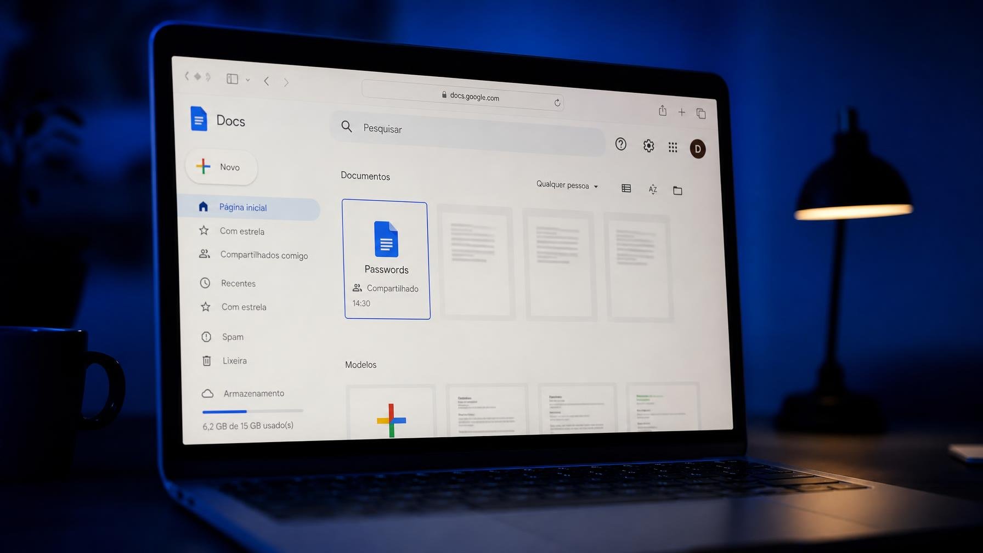Screen dimensions: 983x553
Task: Reload the page in address bar
Action: (557, 103)
